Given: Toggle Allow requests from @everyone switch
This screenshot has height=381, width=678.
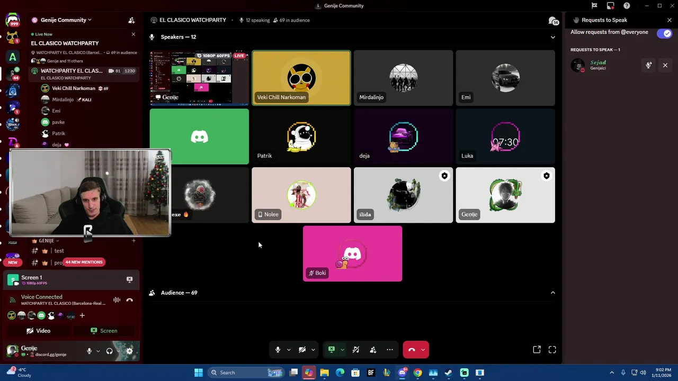Looking at the screenshot, I should pyautogui.click(x=664, y=33).
